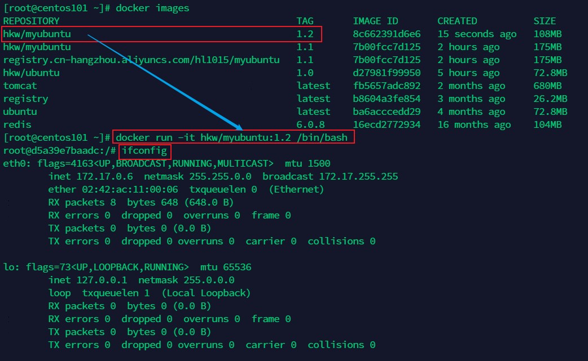The height and width of the screenshot is (361, 588).
Task: Click the size value 108MB
Action: (547, 34)
